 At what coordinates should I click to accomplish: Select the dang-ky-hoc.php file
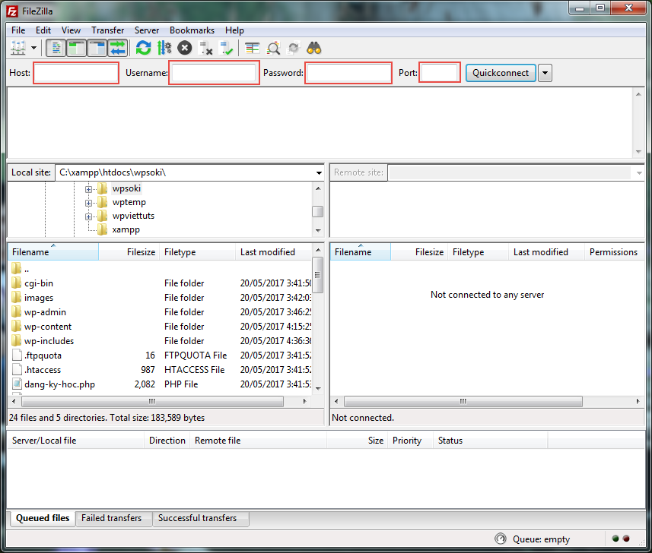59,384
